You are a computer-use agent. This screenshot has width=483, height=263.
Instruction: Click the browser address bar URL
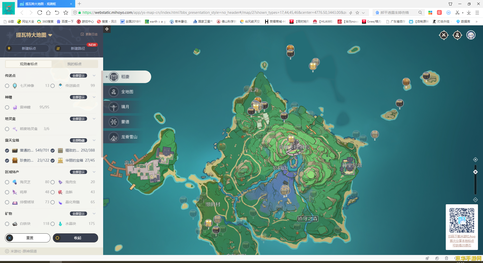(x=214, y=13)
